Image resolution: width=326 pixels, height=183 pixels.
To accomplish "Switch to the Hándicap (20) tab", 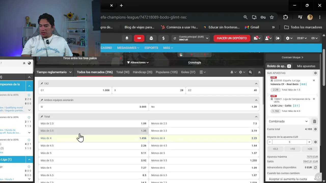I will coord(143,72).
